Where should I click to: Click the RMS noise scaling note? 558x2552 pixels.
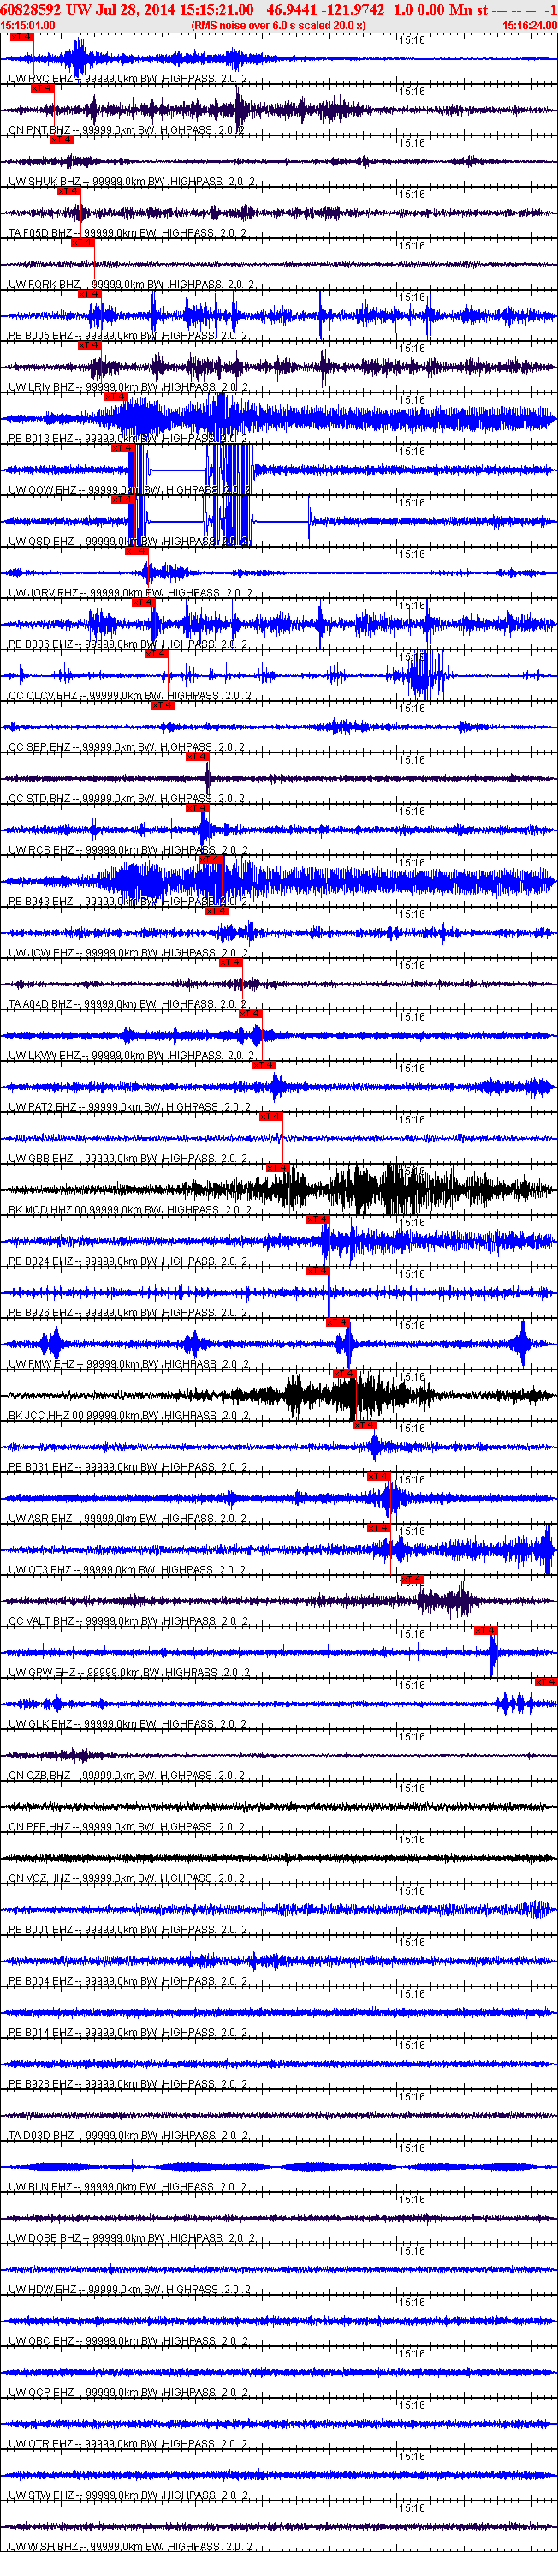[278, 25]
